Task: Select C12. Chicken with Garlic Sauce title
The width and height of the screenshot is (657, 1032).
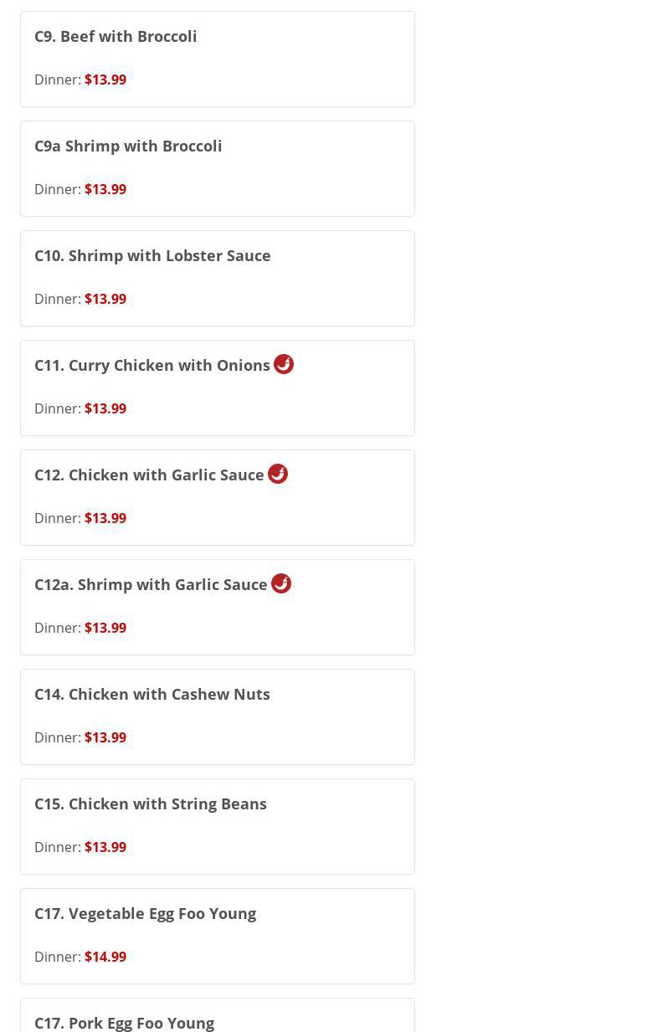Action: (x=149, y=475)
